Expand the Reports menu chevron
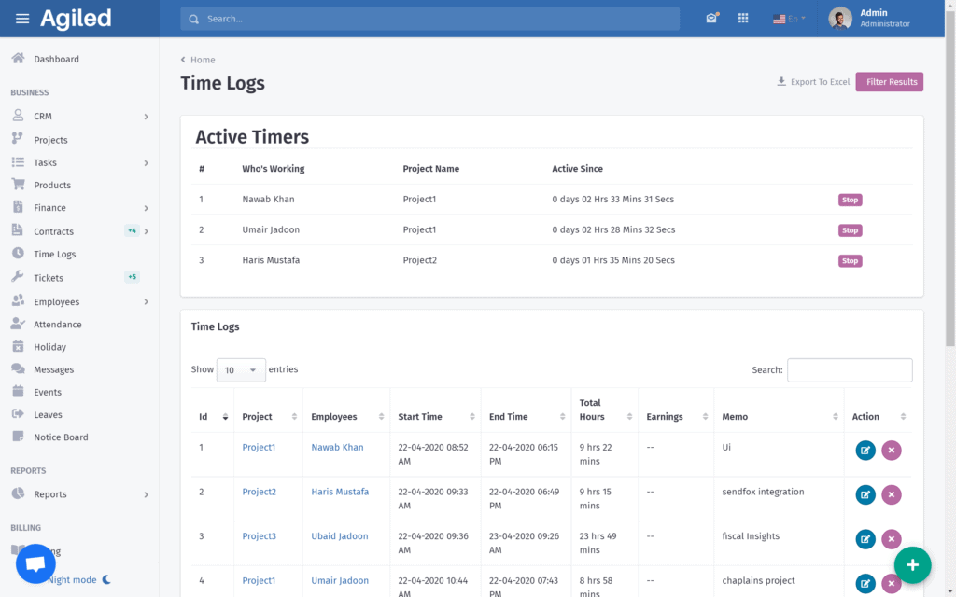This screenshot has height=597, width=956. pos(147,494)
